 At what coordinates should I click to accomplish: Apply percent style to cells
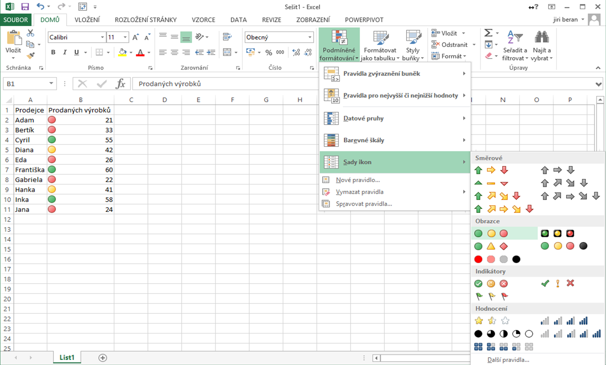click(x=269, y=52)
